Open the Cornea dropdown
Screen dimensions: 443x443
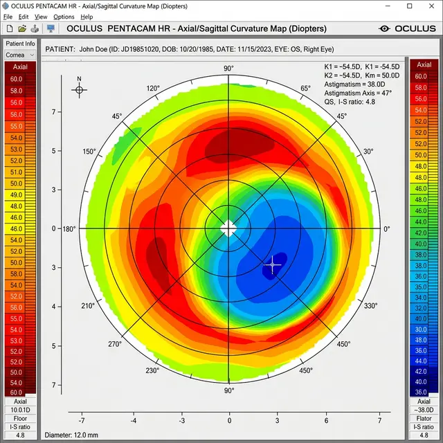pos(20,55)
